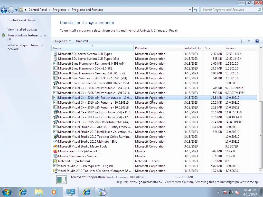Sort list by Installed On column header

[193, 48]
